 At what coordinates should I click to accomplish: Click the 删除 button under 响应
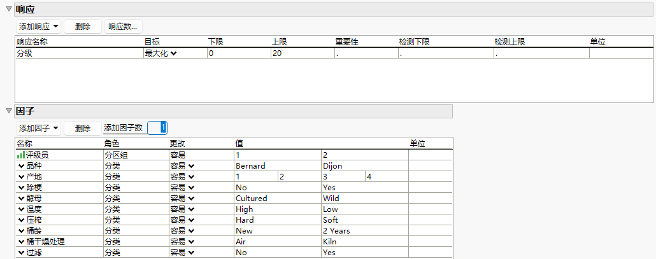coord(83,26)
